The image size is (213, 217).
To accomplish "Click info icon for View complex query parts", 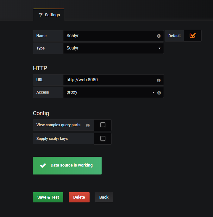I will (x=88, y=125).
